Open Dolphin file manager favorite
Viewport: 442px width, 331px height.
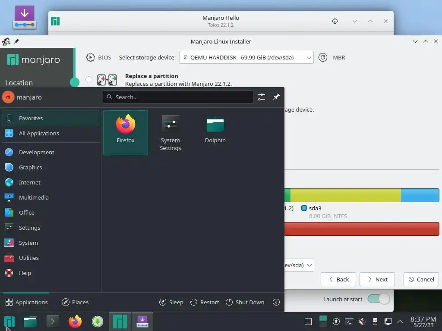coord(215,133)
